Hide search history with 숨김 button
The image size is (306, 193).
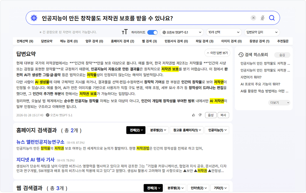282,55
